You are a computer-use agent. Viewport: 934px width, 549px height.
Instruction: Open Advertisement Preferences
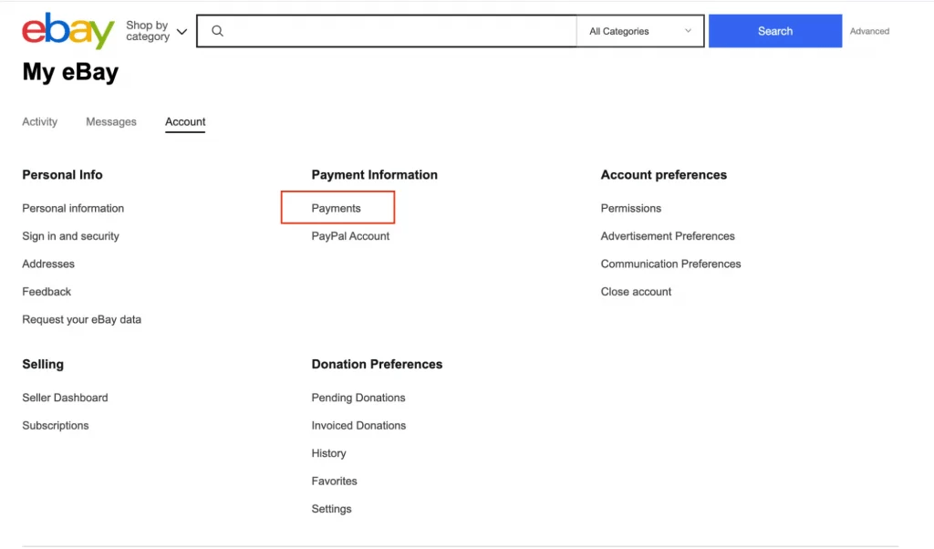(x=667, y=235)
